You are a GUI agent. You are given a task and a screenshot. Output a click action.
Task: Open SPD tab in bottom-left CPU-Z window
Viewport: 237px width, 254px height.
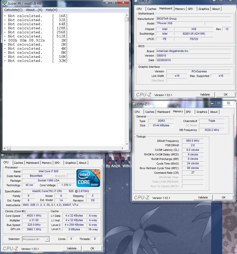pyautogui.click(x=57, y=163)
